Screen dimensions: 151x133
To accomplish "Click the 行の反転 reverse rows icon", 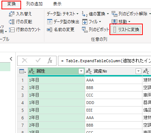I will coord(12,22).
